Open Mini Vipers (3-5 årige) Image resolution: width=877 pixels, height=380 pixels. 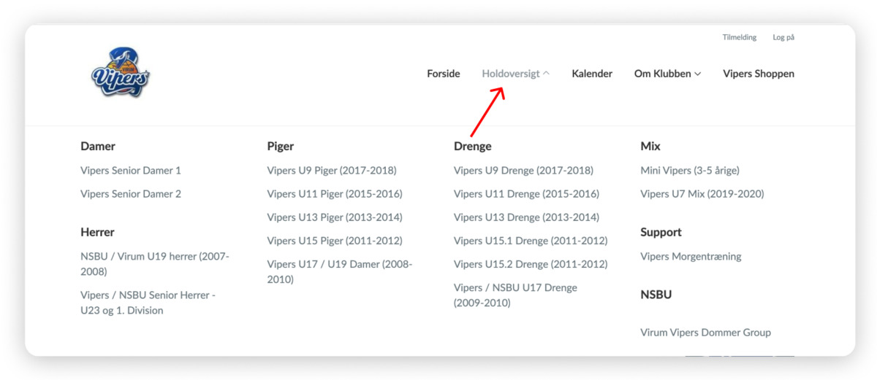point(690,171)
